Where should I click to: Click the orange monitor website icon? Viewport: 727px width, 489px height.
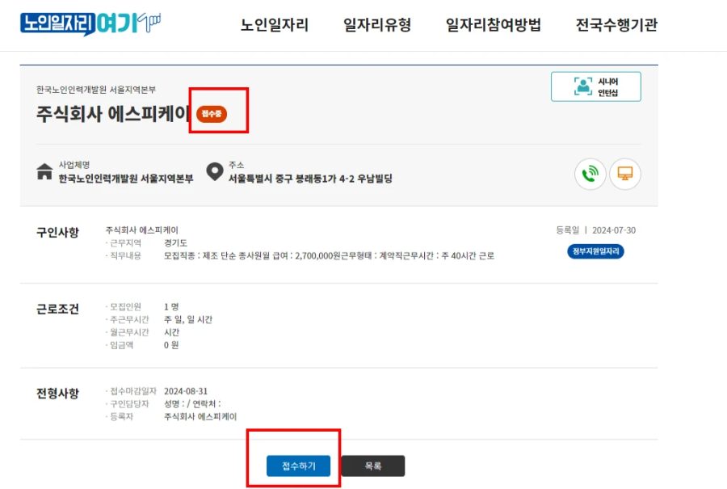tap(624, 174)
